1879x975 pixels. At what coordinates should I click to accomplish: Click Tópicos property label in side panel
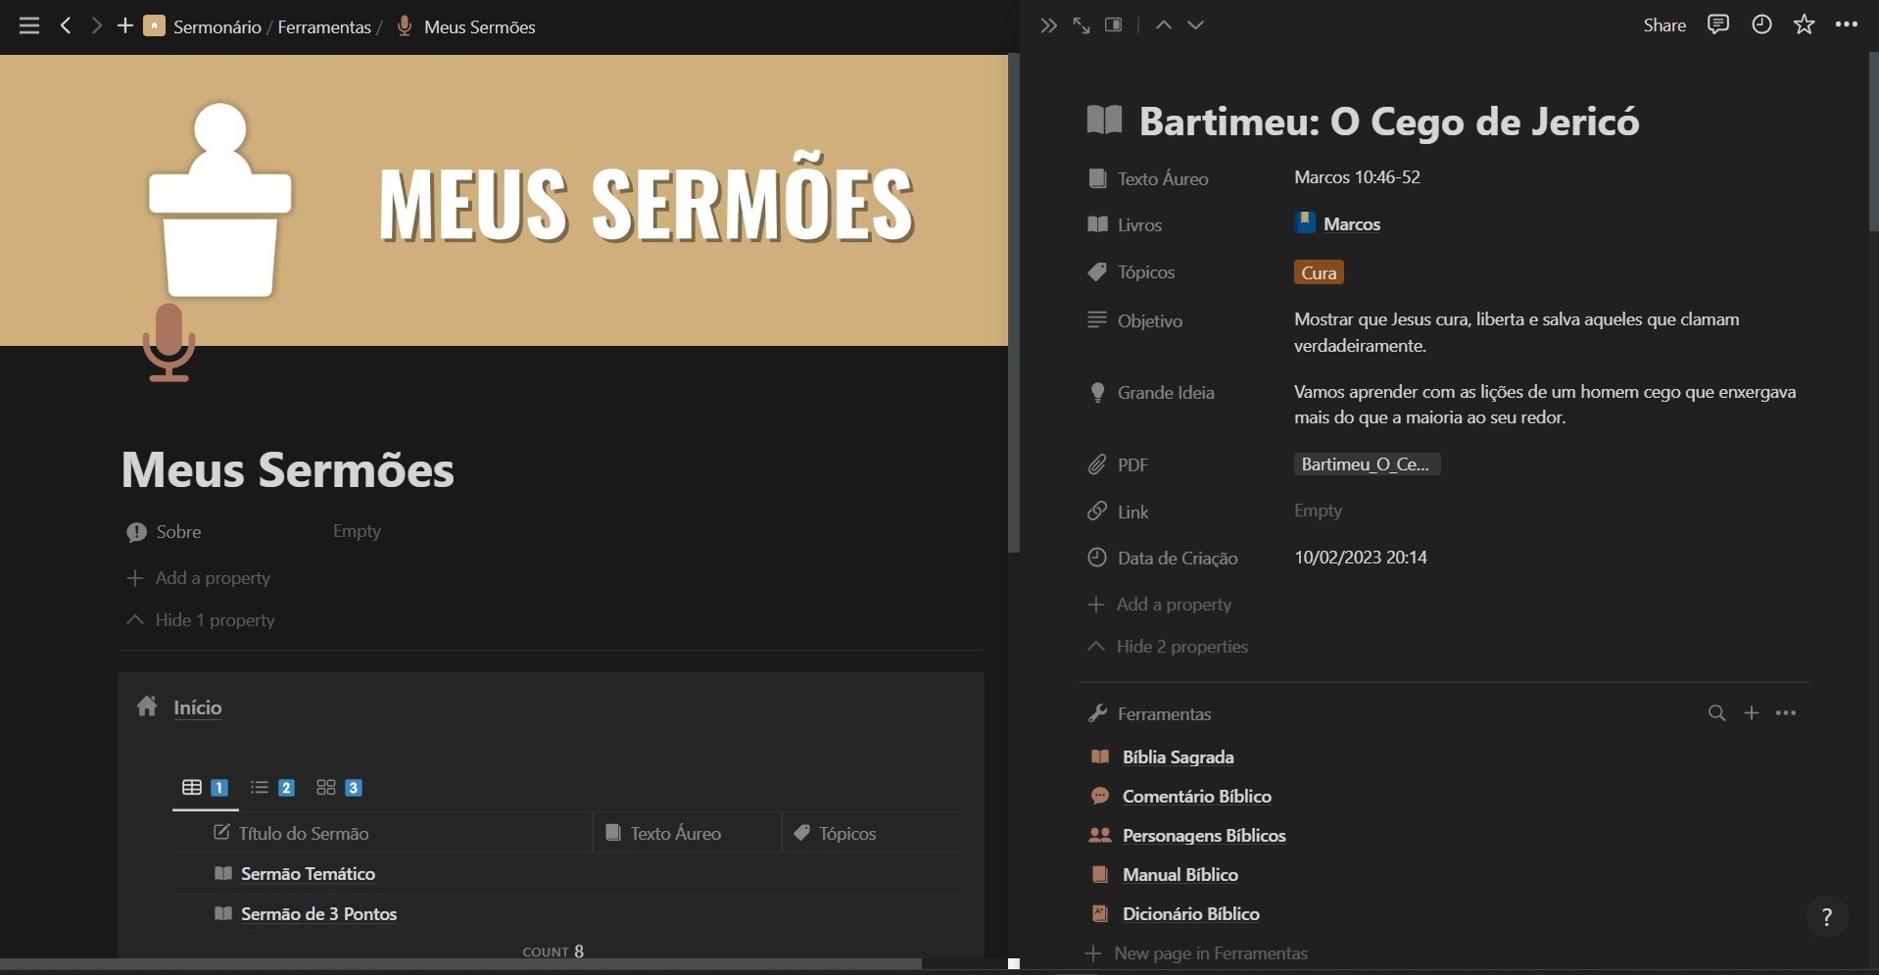point(1132,272)
